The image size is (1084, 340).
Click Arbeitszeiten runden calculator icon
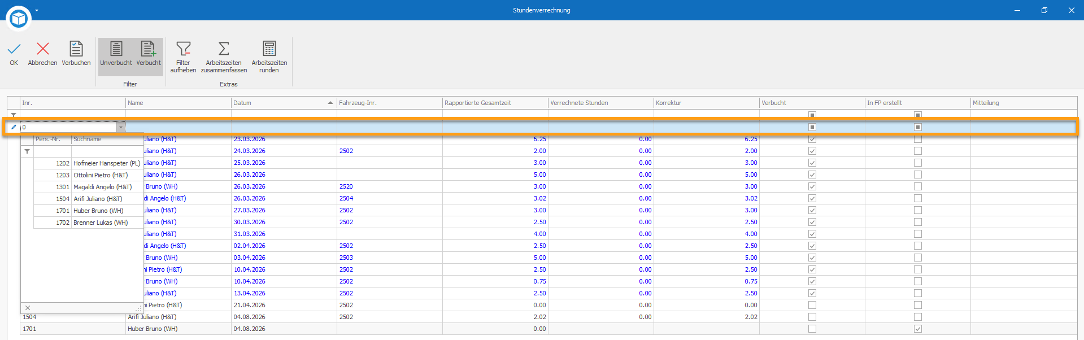(x=269, y=49)
